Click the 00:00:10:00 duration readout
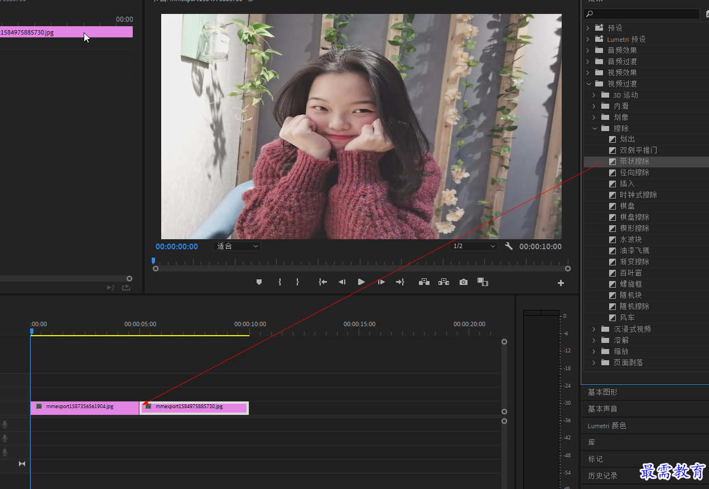This screenshot has width=709, height=489. [541, 246]
